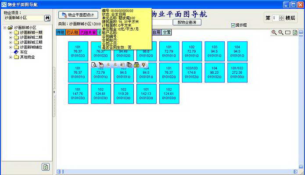305x175 pixels.
Task: Zoom out the floor plan view
Action: click(x=281, y=32)
